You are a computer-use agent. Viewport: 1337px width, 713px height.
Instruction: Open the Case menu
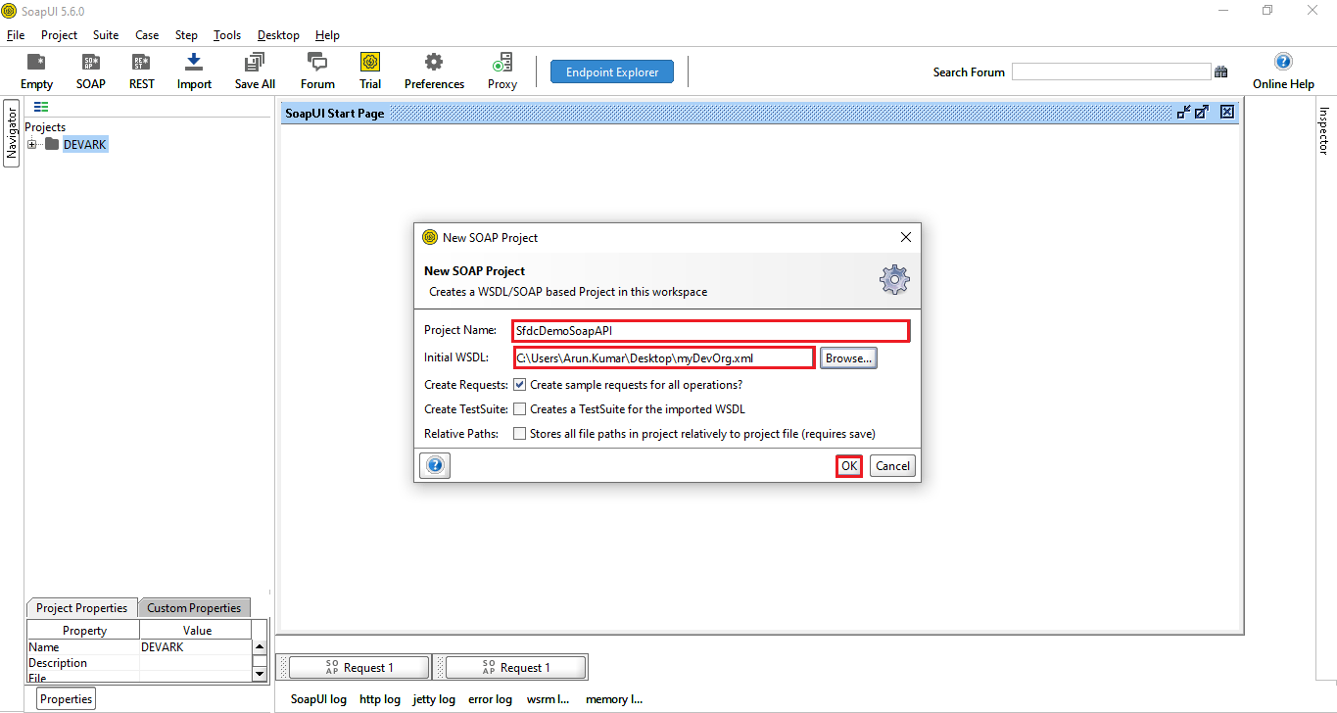147,35
